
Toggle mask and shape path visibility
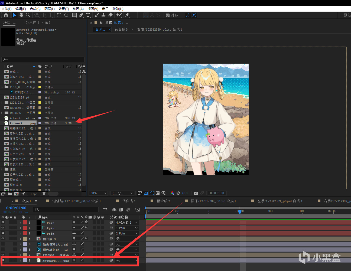tap(152, 193)
